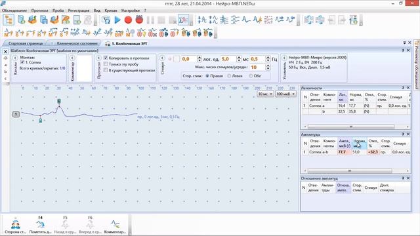The height and width of the screenshot is (236, 420).
Task: Click the 'Отнош. ампл.' column header
Action: coord(343,187)
